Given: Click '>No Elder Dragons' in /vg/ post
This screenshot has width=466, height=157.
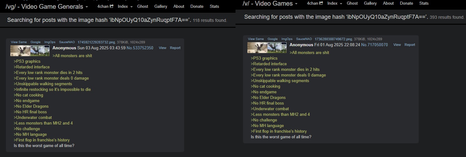Looking at the screenshot, I should pyautogui.click(x=31, y=106).
